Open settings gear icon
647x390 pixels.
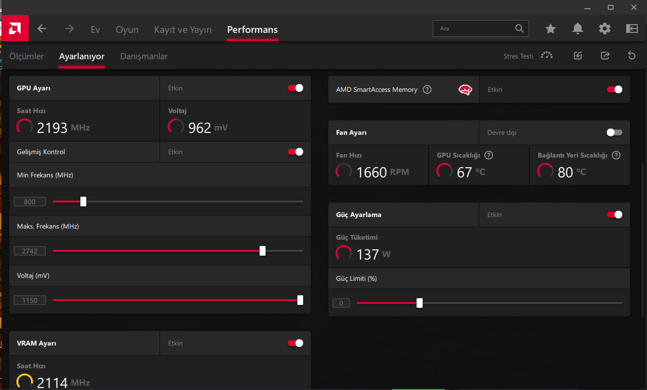[605, 29]
